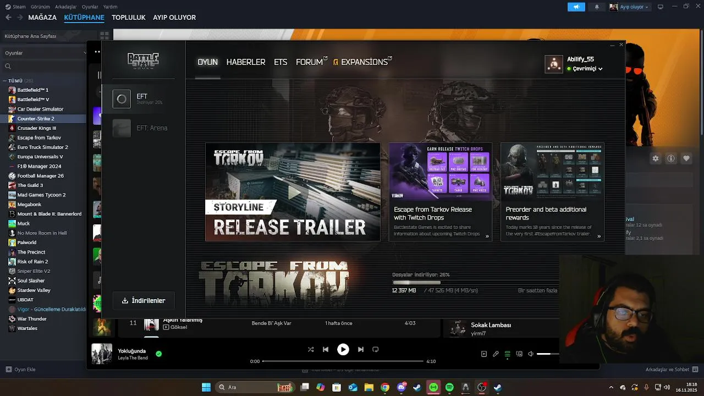704x396 pixels.
Task: Open Arkadaşlar ve Sohbet panel
Action: 672,370
